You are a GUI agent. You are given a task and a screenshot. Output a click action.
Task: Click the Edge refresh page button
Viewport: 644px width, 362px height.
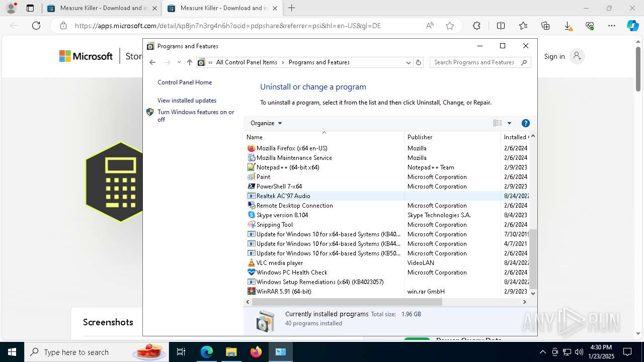point(36,26)
